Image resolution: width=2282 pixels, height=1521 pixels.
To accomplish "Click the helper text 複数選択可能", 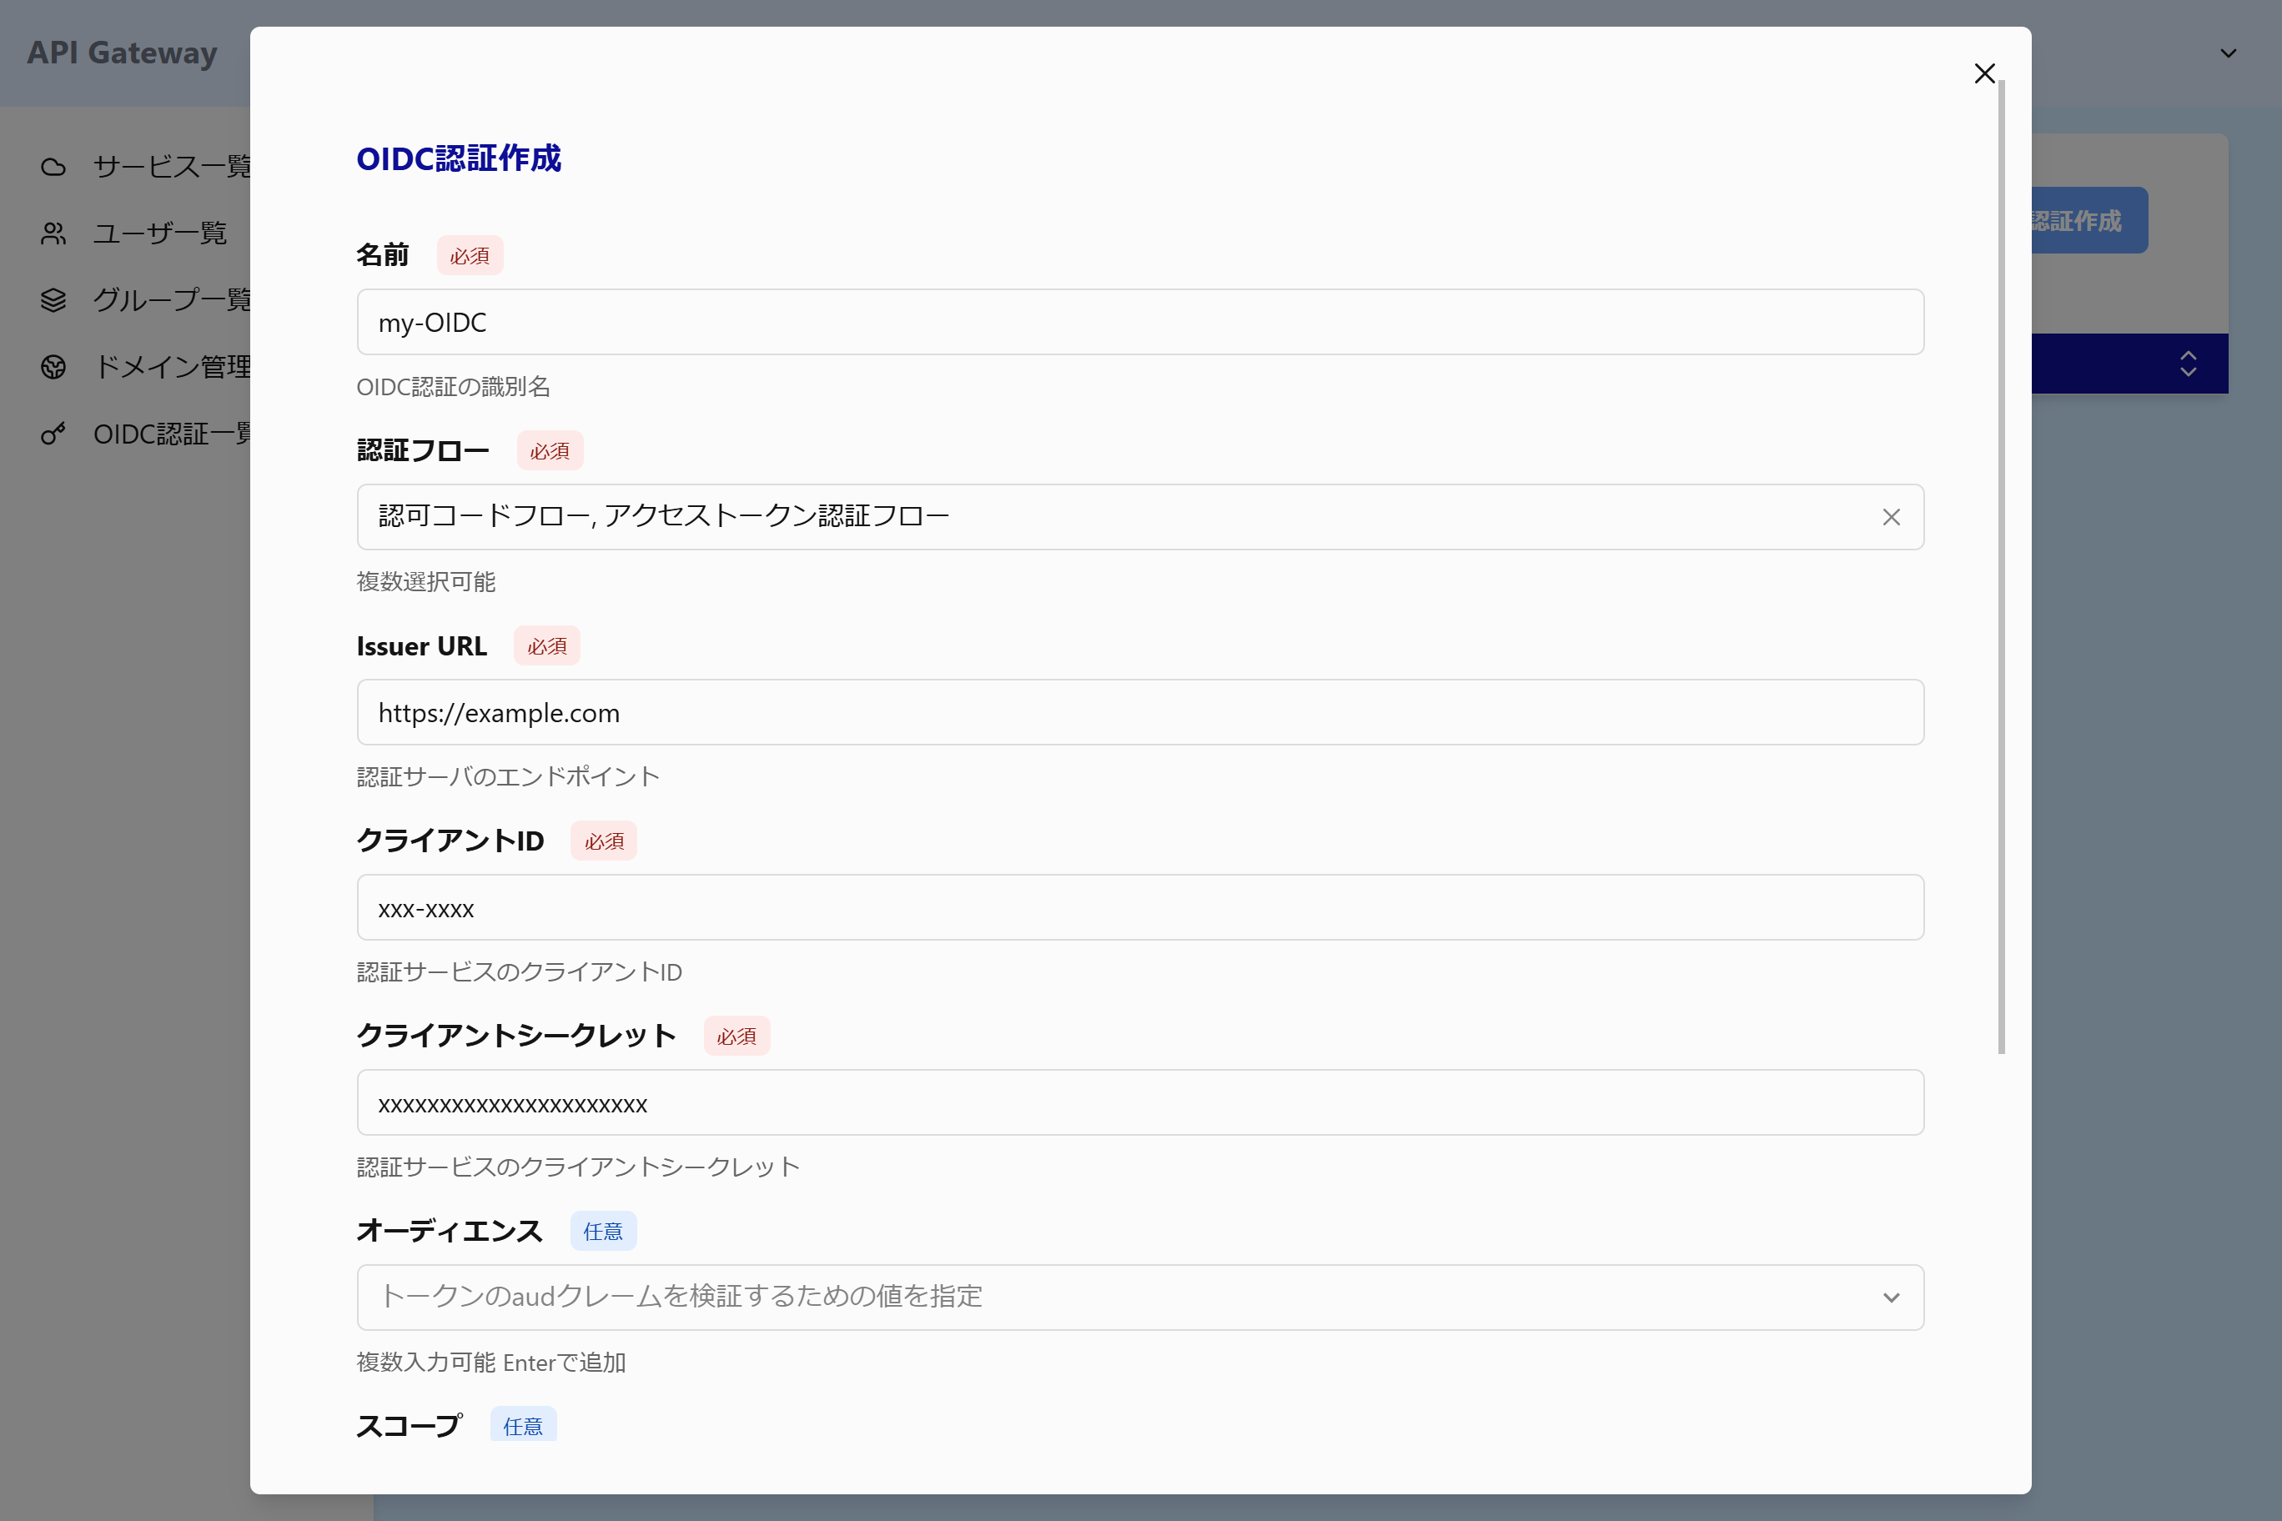I will 426,582.
